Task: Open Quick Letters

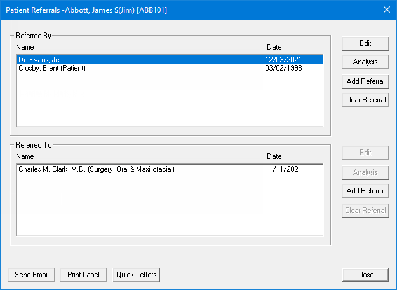Action: point(136,275)
